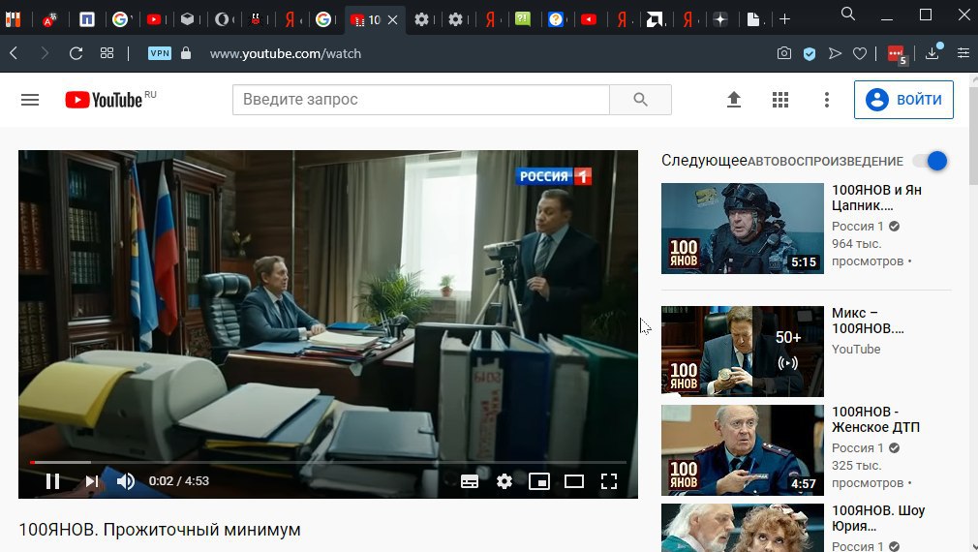Open the video upload icon

[x=734, y=100]
